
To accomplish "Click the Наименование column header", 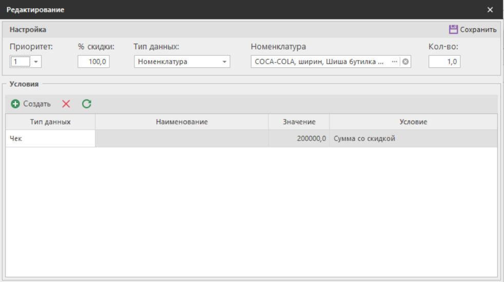I will click(x=182, y=122).
